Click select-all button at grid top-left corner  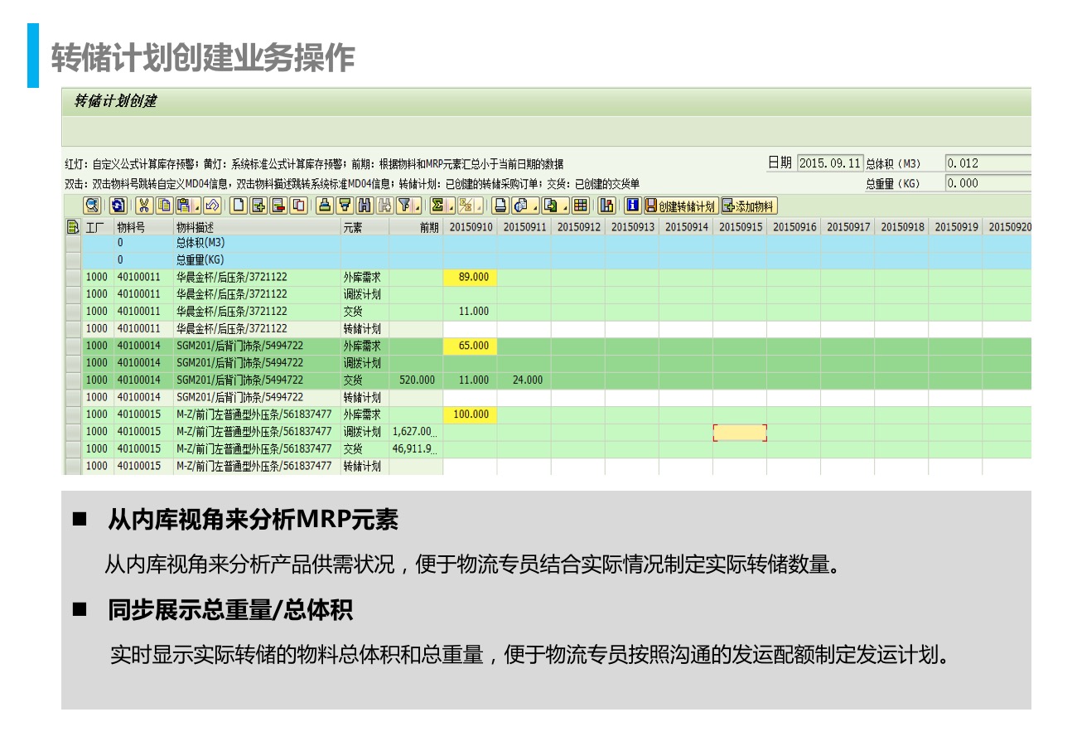pyautogui.click(x=73, y=226)
